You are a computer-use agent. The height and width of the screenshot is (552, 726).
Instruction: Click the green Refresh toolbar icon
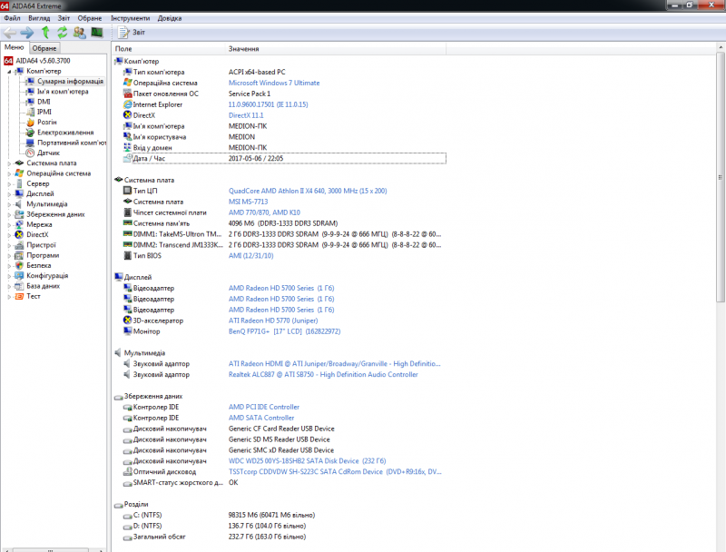click(x=62, y=33)
